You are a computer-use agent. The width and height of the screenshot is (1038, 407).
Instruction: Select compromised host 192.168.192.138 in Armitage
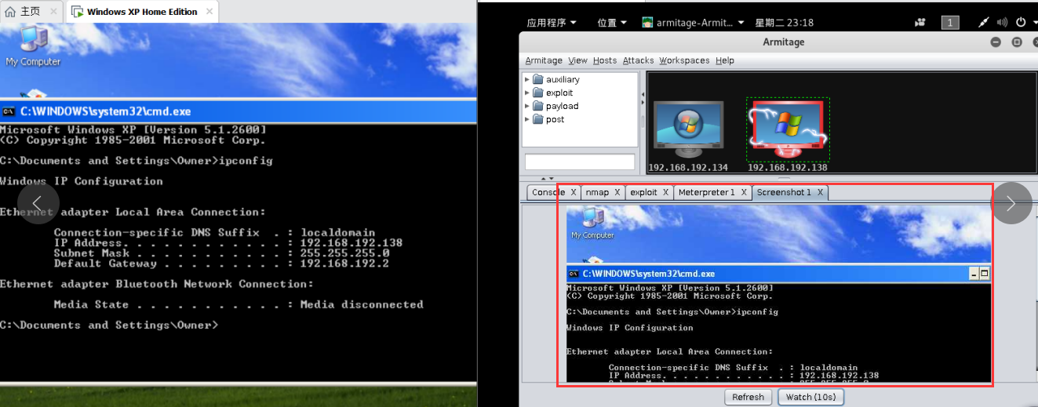tap(787, 129)
